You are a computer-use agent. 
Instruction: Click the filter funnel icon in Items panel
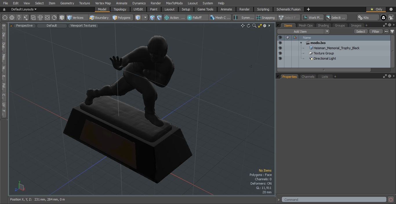[392, 32]
